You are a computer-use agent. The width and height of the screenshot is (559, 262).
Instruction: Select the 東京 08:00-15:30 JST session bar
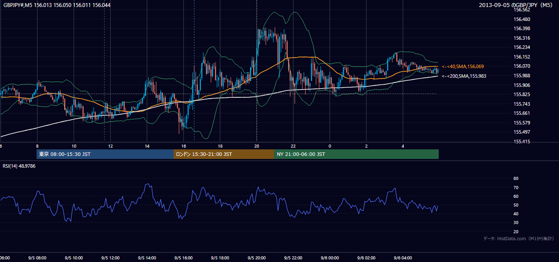pos(105,154)
